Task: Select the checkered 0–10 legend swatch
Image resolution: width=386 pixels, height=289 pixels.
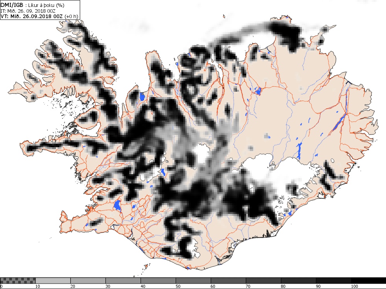Action: click(x=18, y=281)
